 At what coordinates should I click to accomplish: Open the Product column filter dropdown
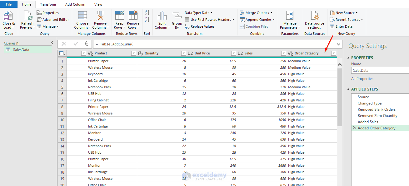(x=133, y=53)
